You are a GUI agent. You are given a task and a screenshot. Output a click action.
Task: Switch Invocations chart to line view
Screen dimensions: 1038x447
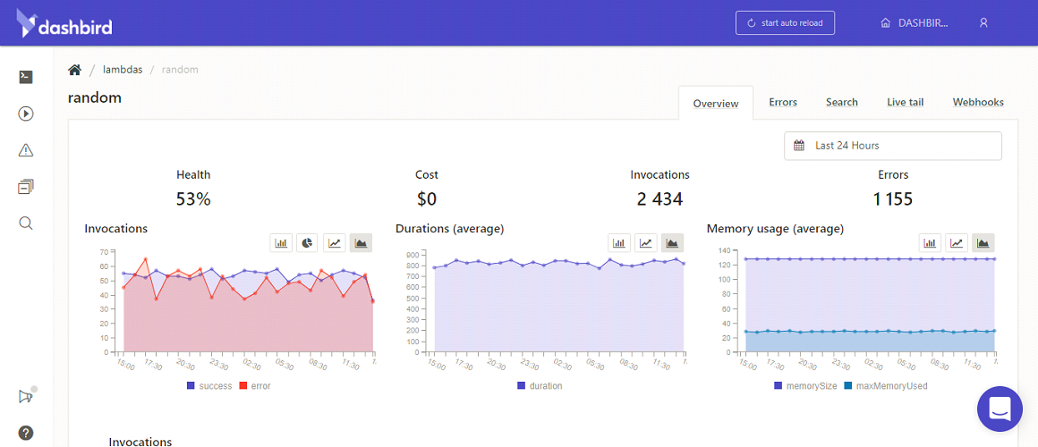(x=335, y=243)
